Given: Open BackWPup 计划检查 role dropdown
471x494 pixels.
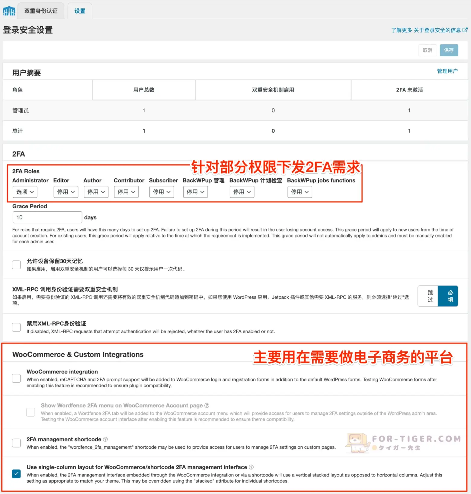Looking at the screenshot, I should click(242, 192).
